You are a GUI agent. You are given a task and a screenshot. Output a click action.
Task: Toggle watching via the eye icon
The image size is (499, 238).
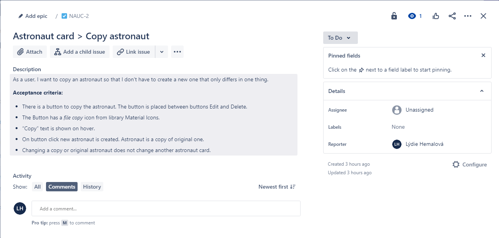412,16
